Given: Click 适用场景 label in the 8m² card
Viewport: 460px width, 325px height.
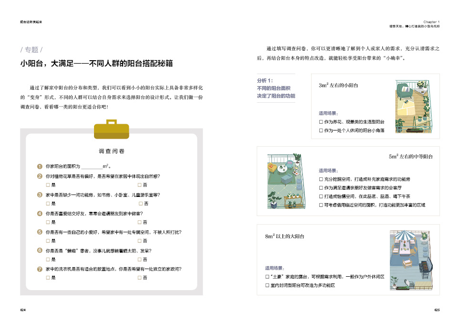Looking at the screenshot, I should [x=274, y=268].
